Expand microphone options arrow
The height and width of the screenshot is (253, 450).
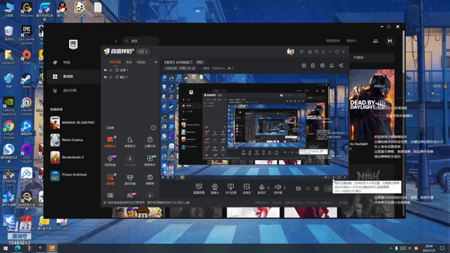pos(268,188)
